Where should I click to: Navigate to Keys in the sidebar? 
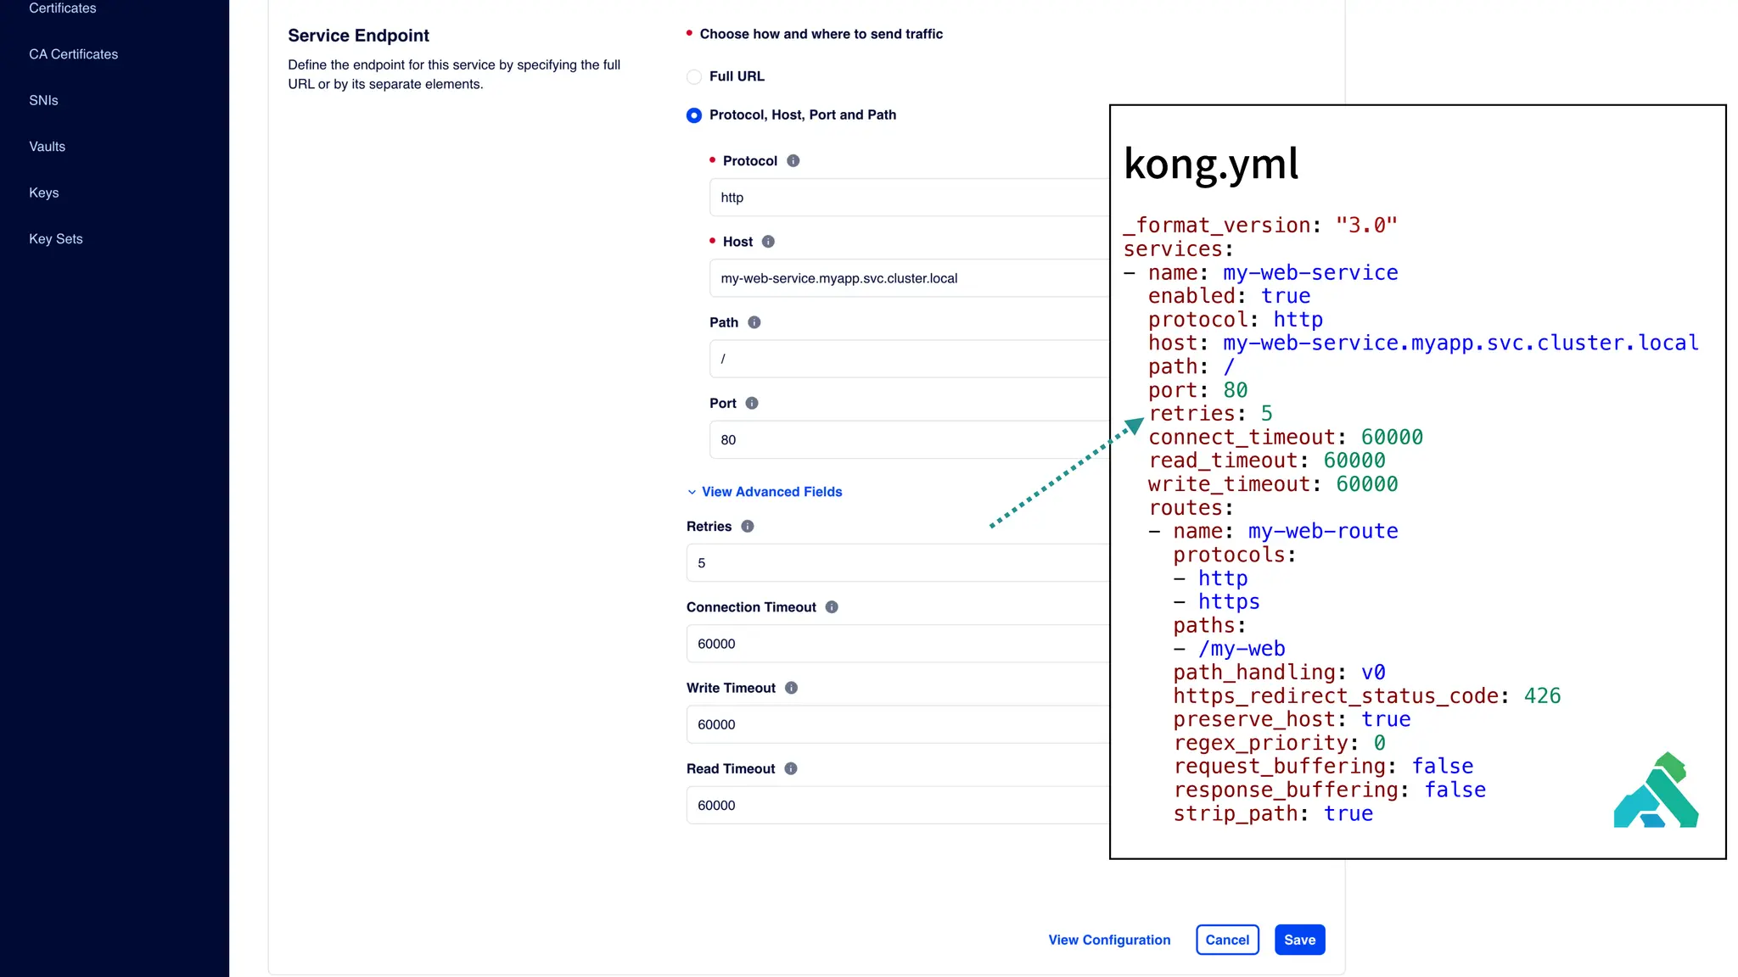(x=44, y=193)
